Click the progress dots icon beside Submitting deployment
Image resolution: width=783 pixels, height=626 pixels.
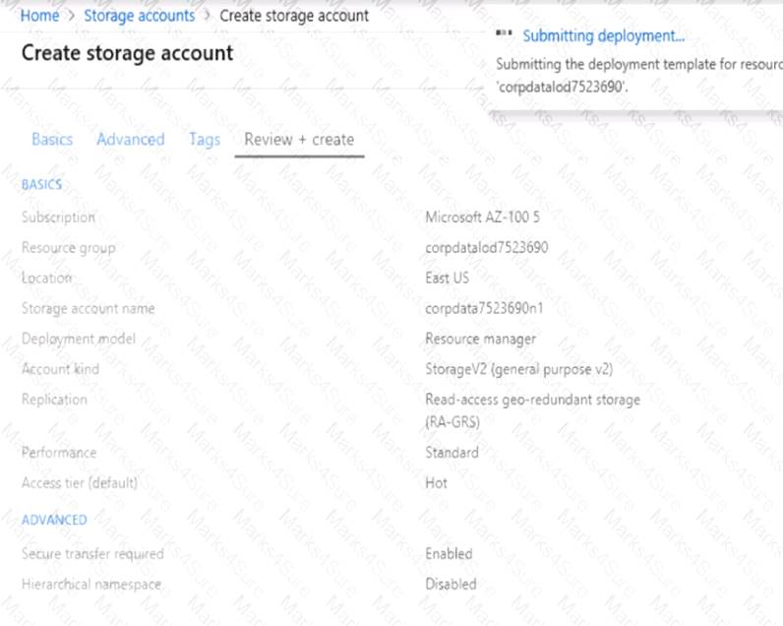506,33
